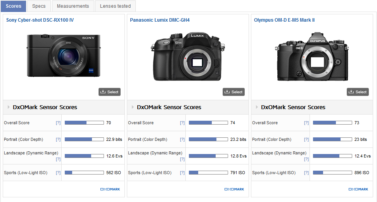Image resolution: width=377 pixels, height=202 pixels.
Task: Open help [?] for Panasonic Portrait Color Depth
Action: (x=182, y=139)
